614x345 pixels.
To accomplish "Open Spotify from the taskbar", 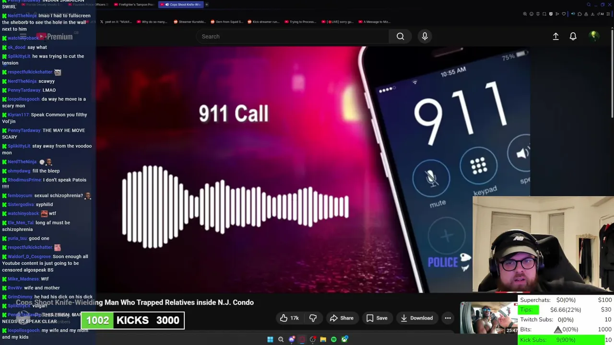I will click(x=333, y=339).
